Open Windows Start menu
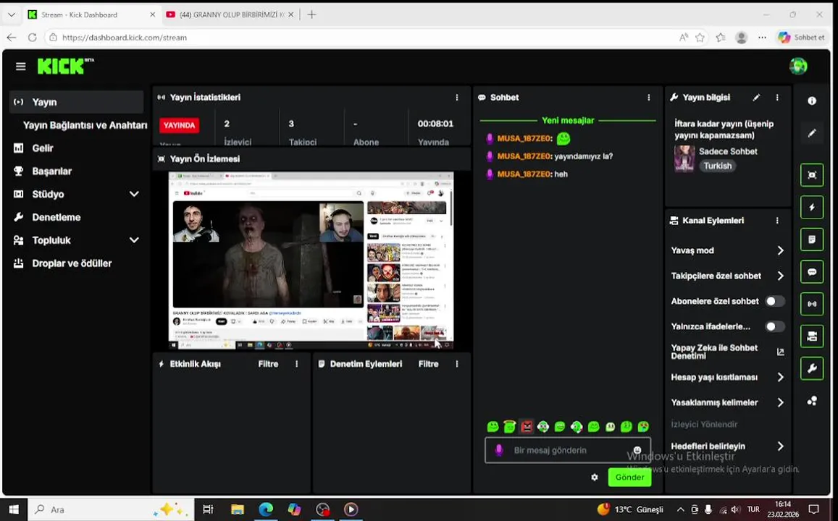 (13, 509)
